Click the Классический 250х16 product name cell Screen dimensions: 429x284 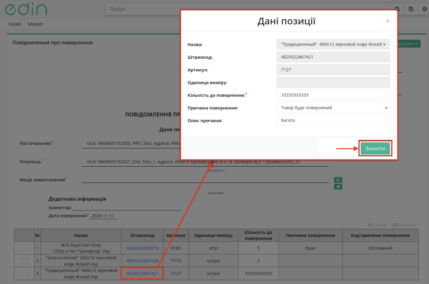[81, 261]
